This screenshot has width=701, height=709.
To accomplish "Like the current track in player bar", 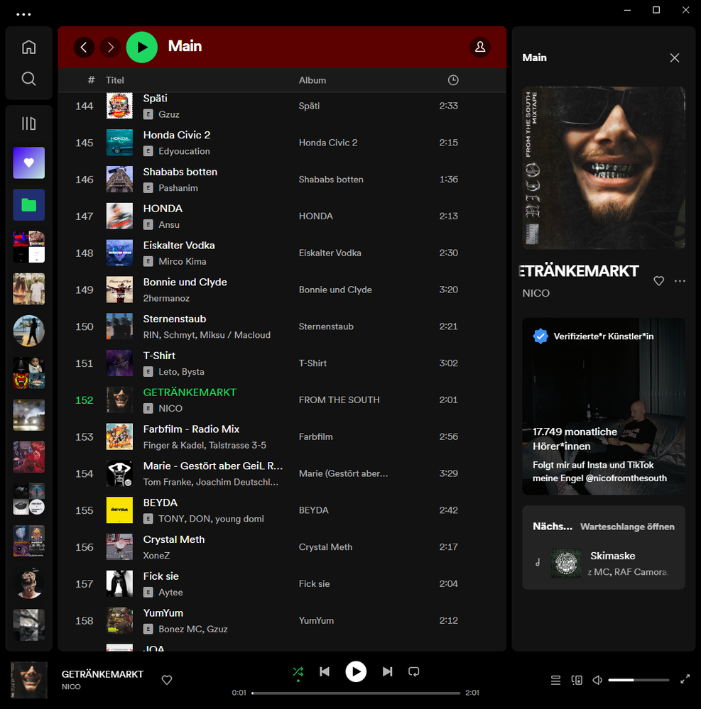I will 167,680.
